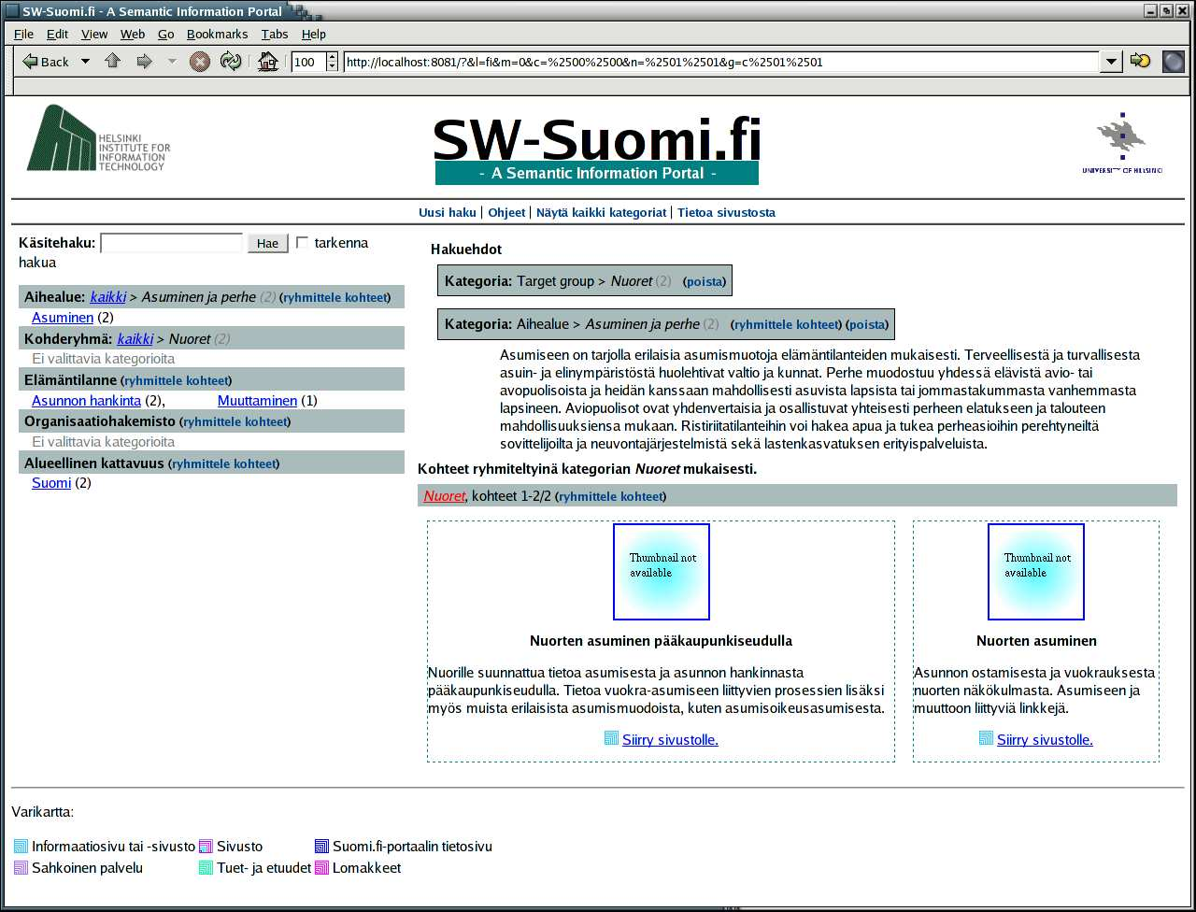The height and width of the screenshot is (912, 1196).
Task: Click the Helsinki Institute for Information Technology logo
Action: point(98,138)
